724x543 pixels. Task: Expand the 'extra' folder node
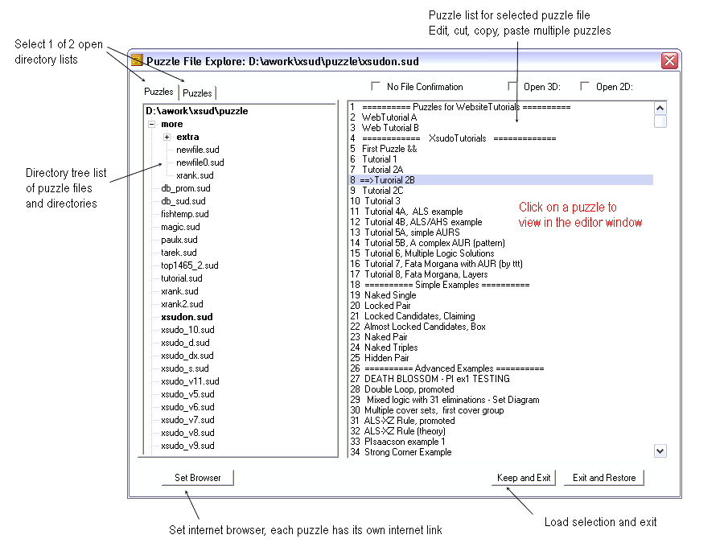(x=167, y=138)
